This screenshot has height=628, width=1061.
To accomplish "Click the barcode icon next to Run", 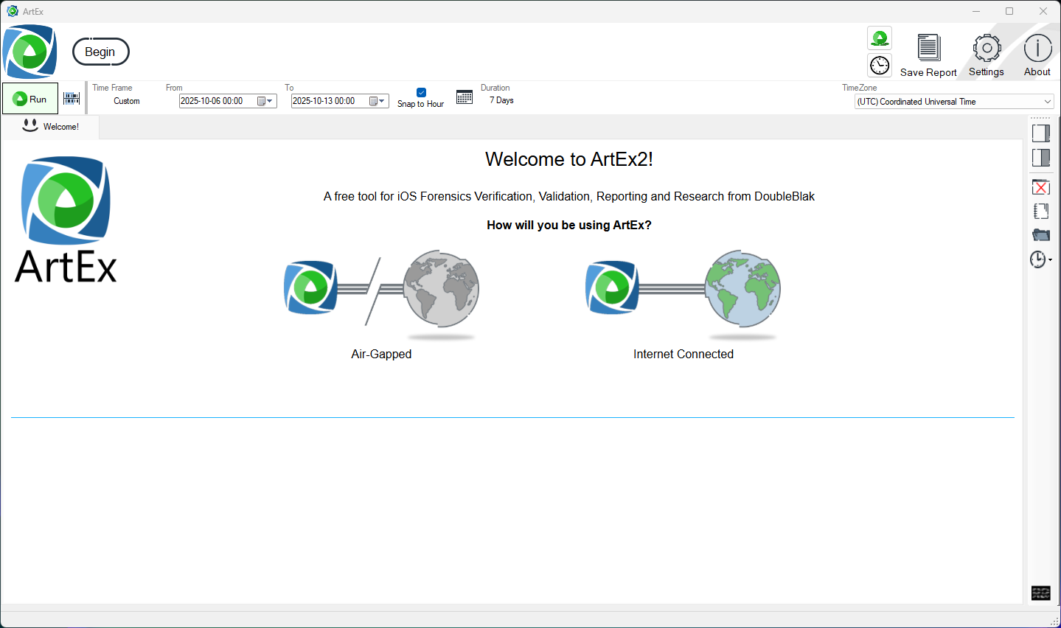I will [x=72, y=98].
